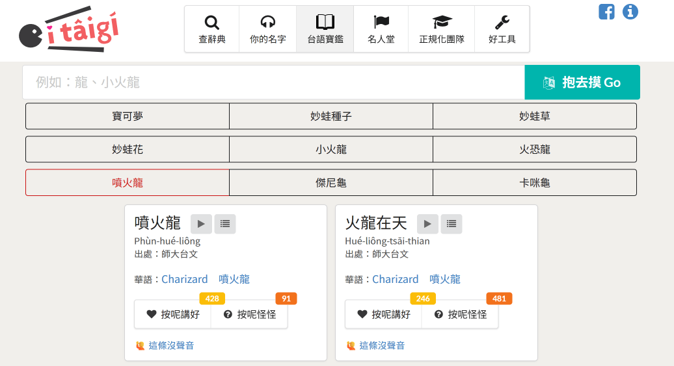Screen dimensions: 674x366
Task: Open the iTaigi logo homepage
Action: pos(69,29)
